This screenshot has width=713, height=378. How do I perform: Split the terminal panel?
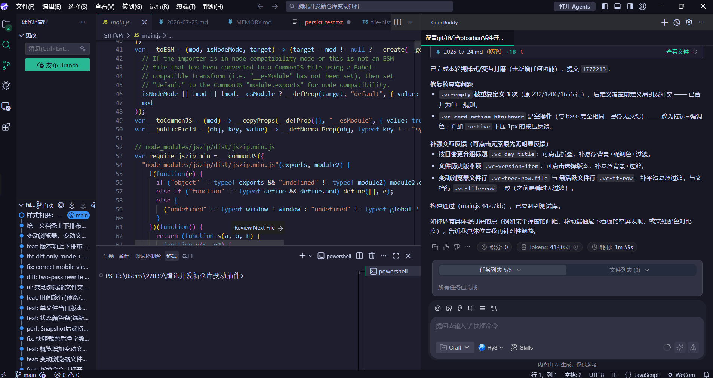pos(359,256)
